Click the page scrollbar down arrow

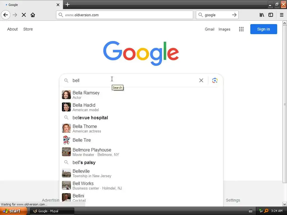[285, 204]
